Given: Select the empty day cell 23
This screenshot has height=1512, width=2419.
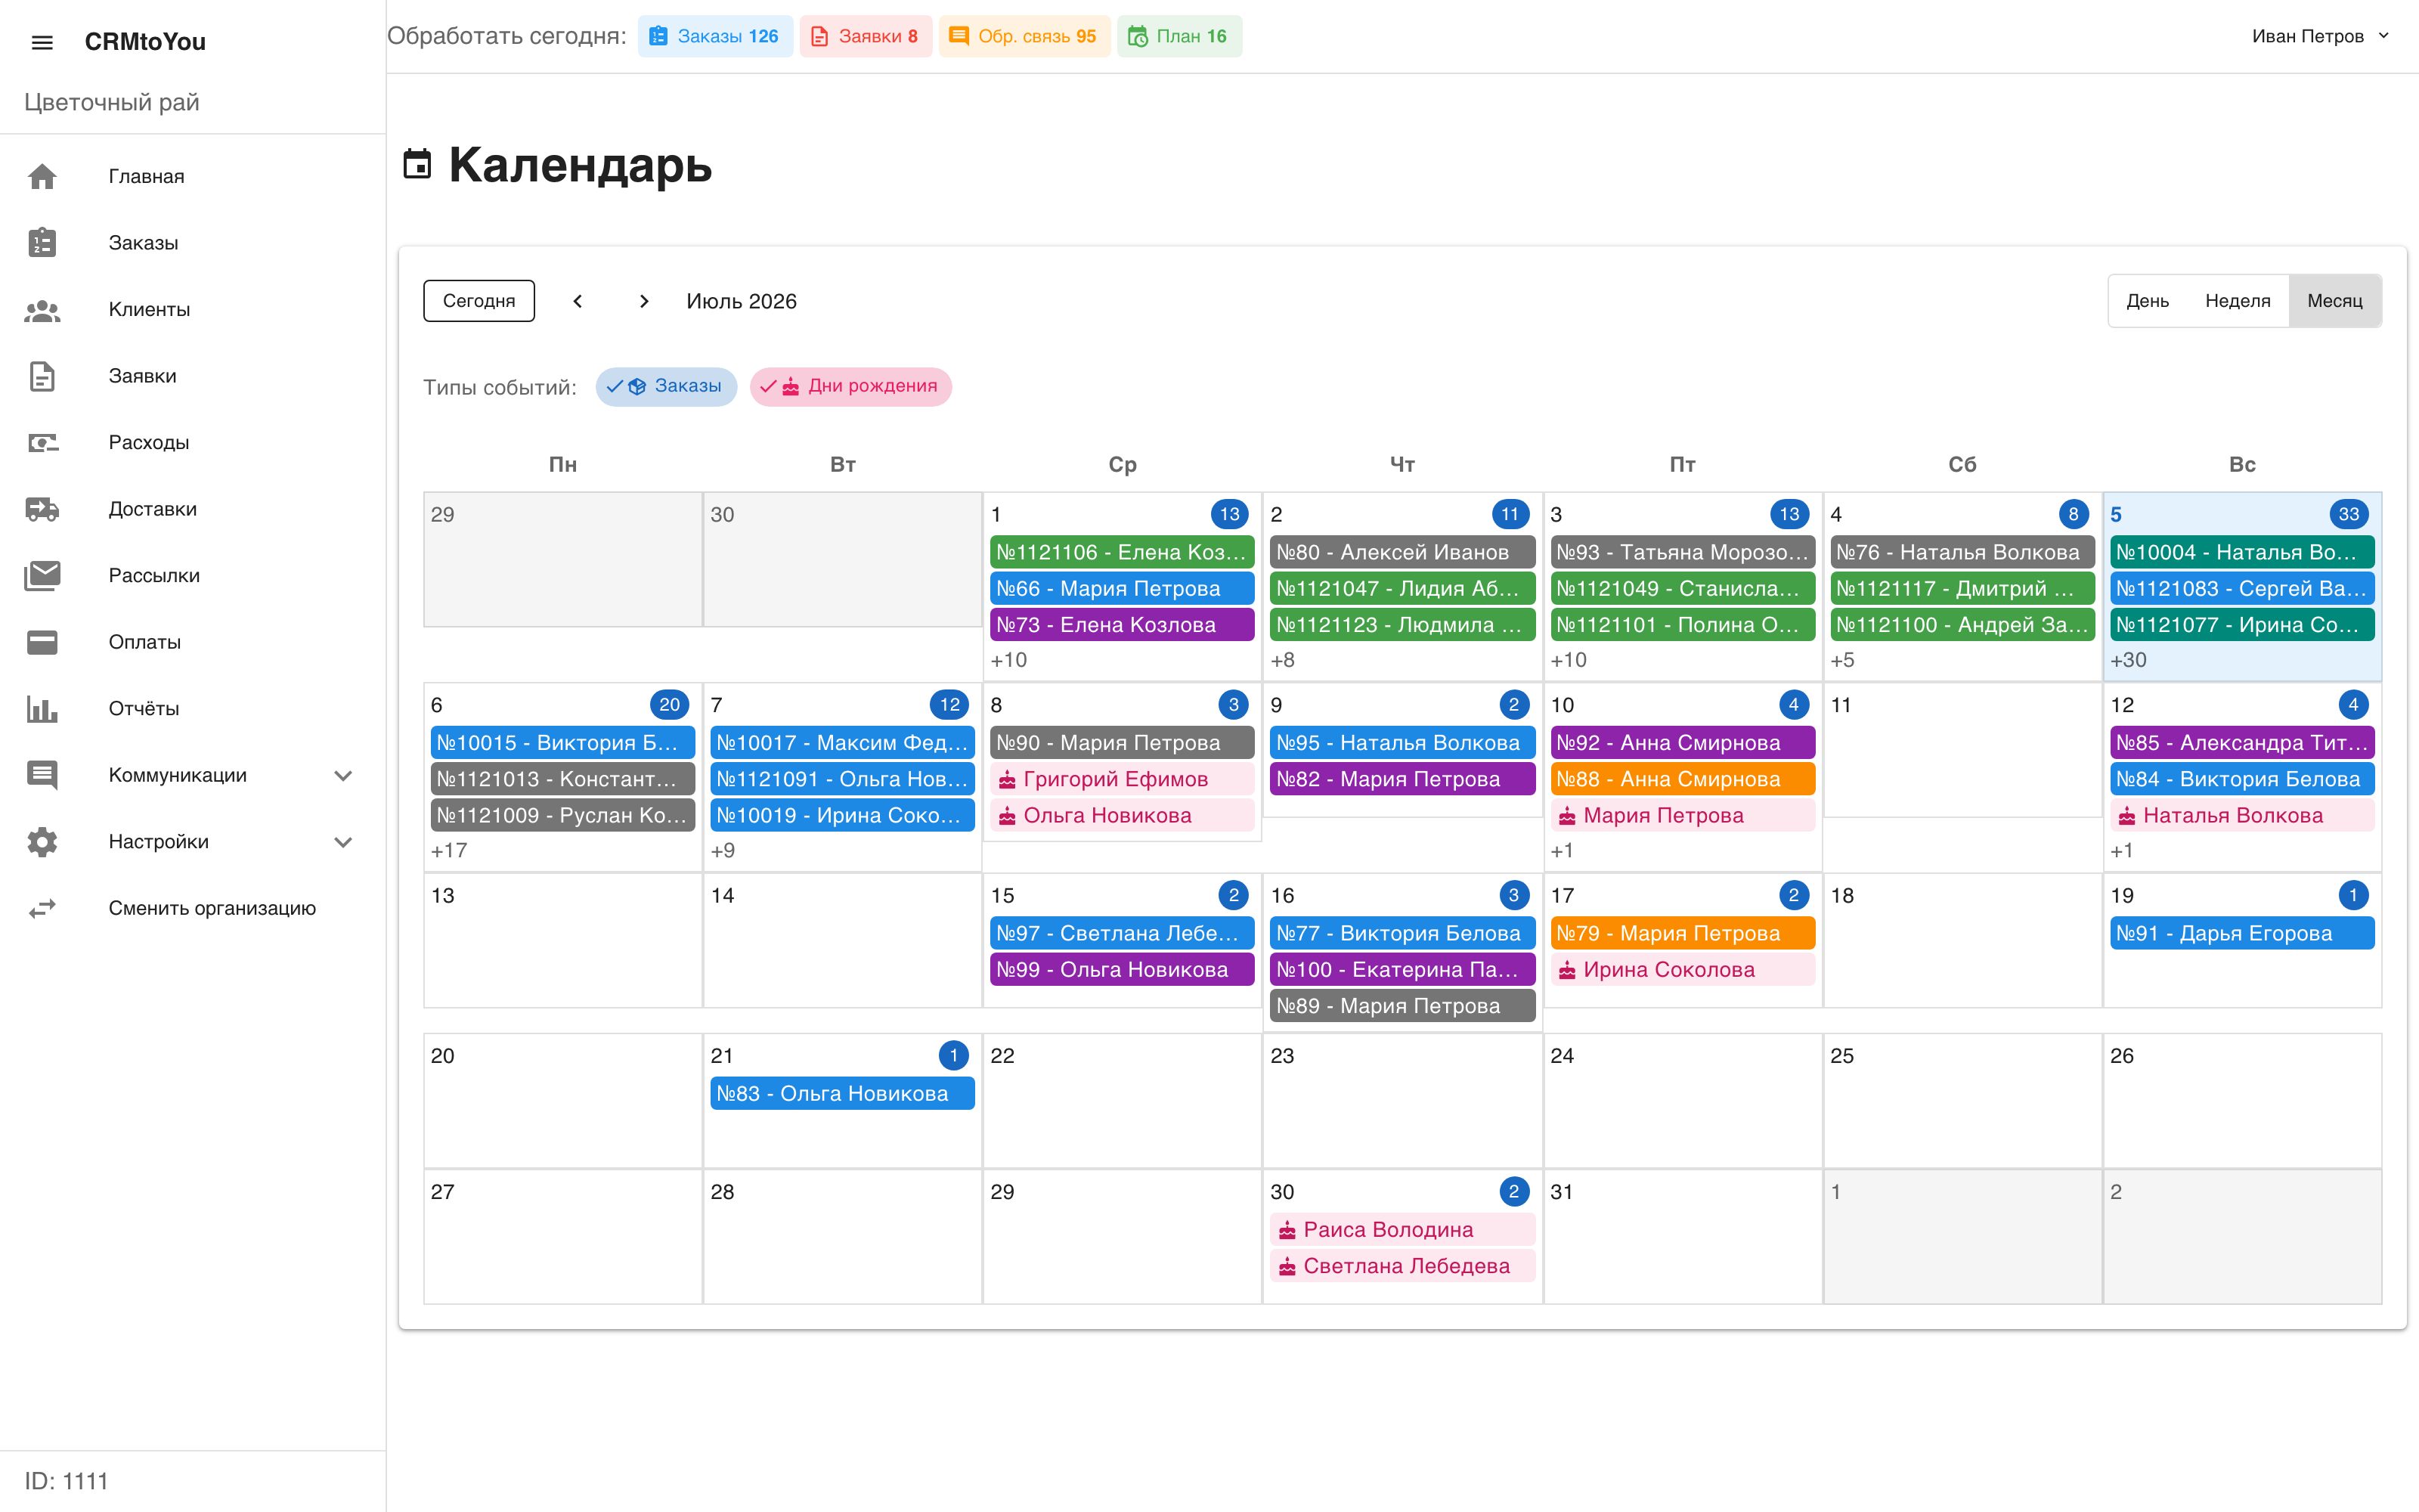Looking at the screenshot, I should 1402,1100.
